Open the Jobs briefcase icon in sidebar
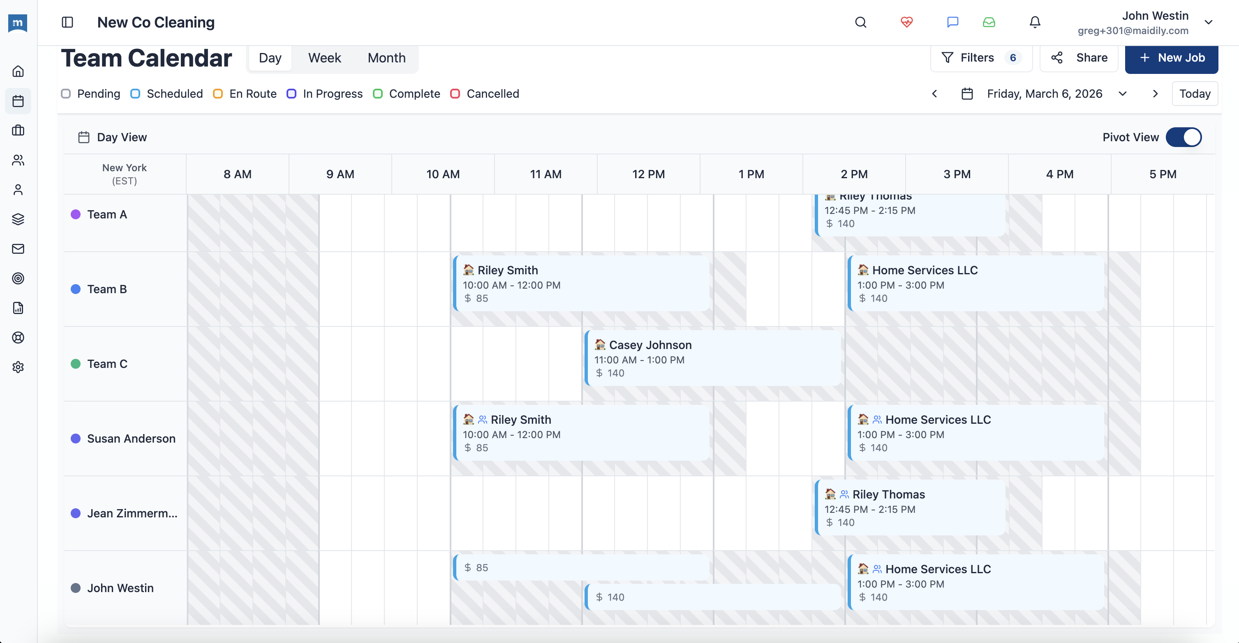 click(x=18, y=130)
